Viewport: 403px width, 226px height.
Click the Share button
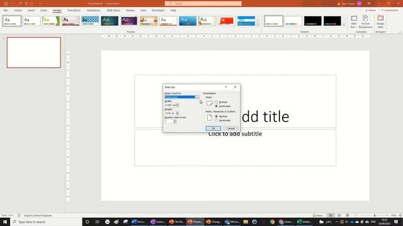[x=371, y=10]
